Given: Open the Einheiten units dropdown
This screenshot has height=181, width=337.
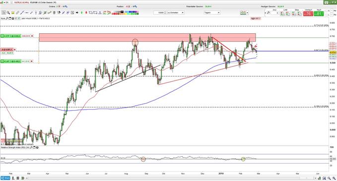Looking at the screenshot, I should click(175, 13).
